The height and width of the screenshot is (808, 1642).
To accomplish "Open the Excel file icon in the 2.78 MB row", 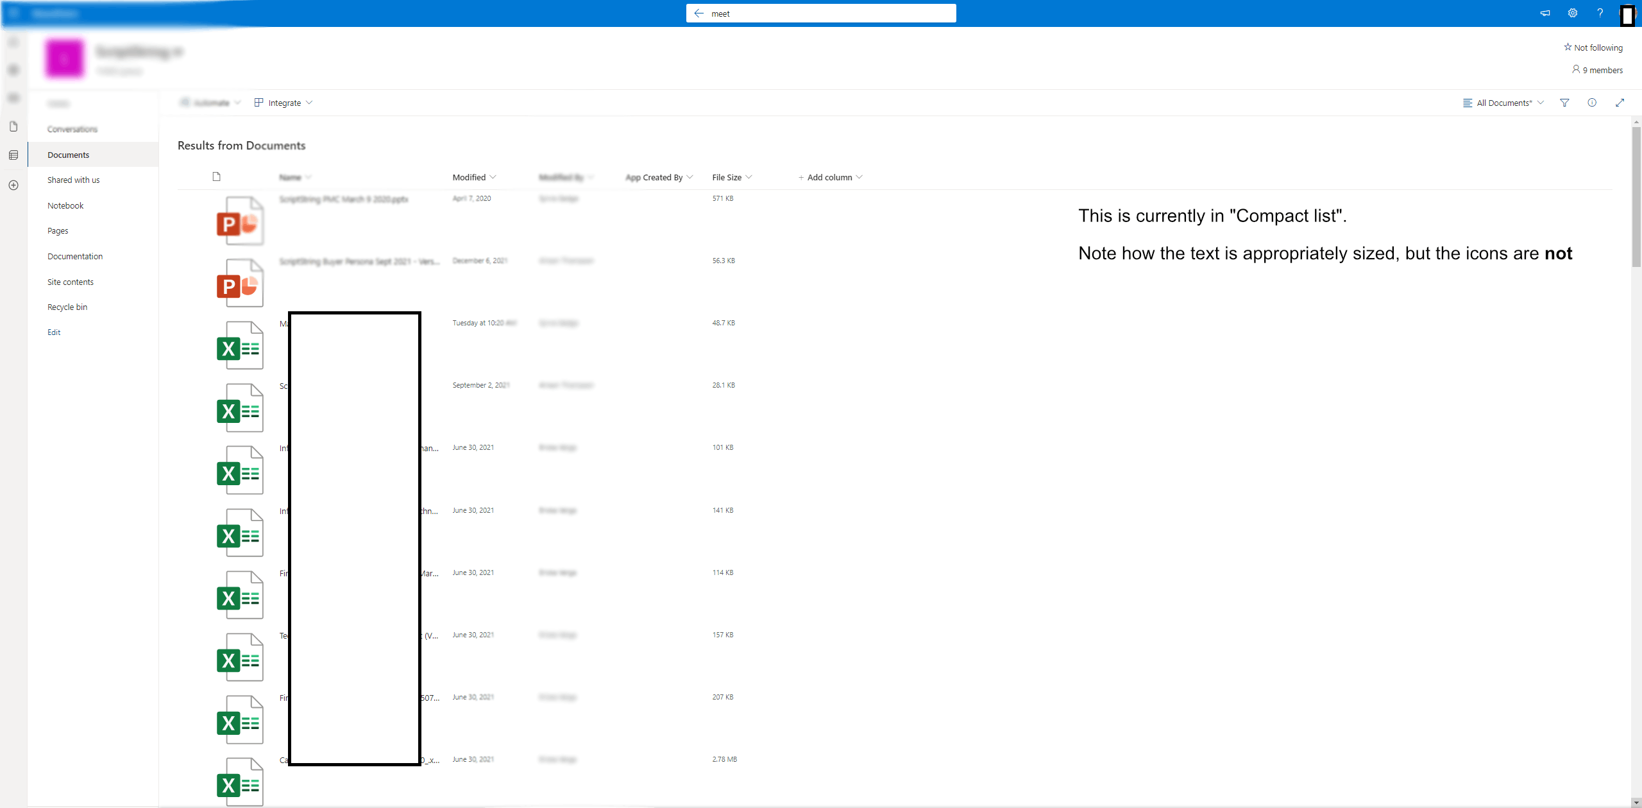I will point(240,782).
